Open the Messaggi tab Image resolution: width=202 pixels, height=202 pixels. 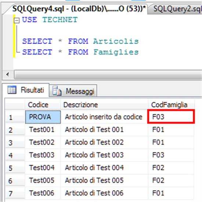73,91
